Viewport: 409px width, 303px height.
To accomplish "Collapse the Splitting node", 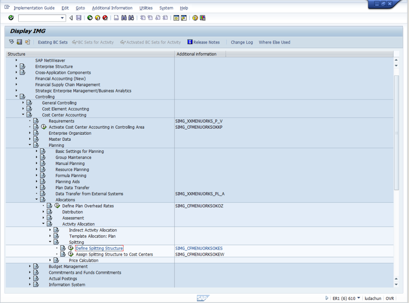I will [x=50, y=242].
